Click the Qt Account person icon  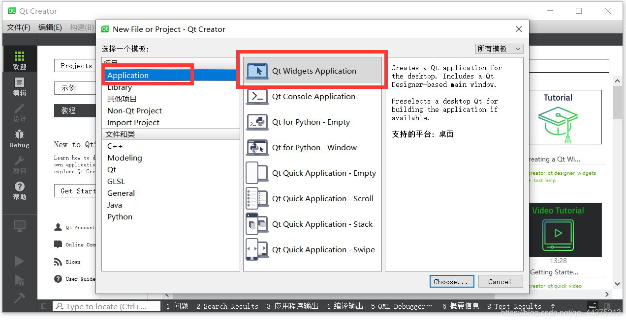pos(58,227)
